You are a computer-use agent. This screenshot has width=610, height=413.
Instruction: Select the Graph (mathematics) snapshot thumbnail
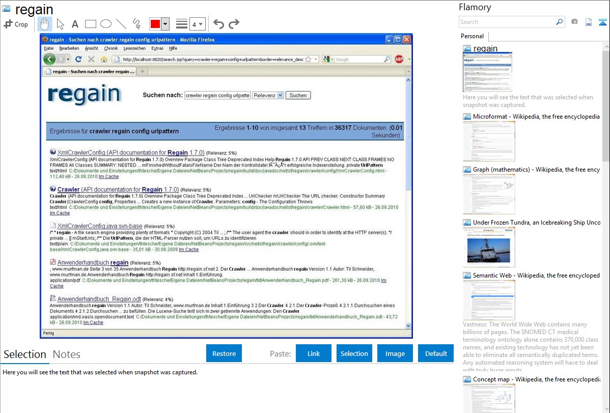pyautogui.click(x=489, y=194)
